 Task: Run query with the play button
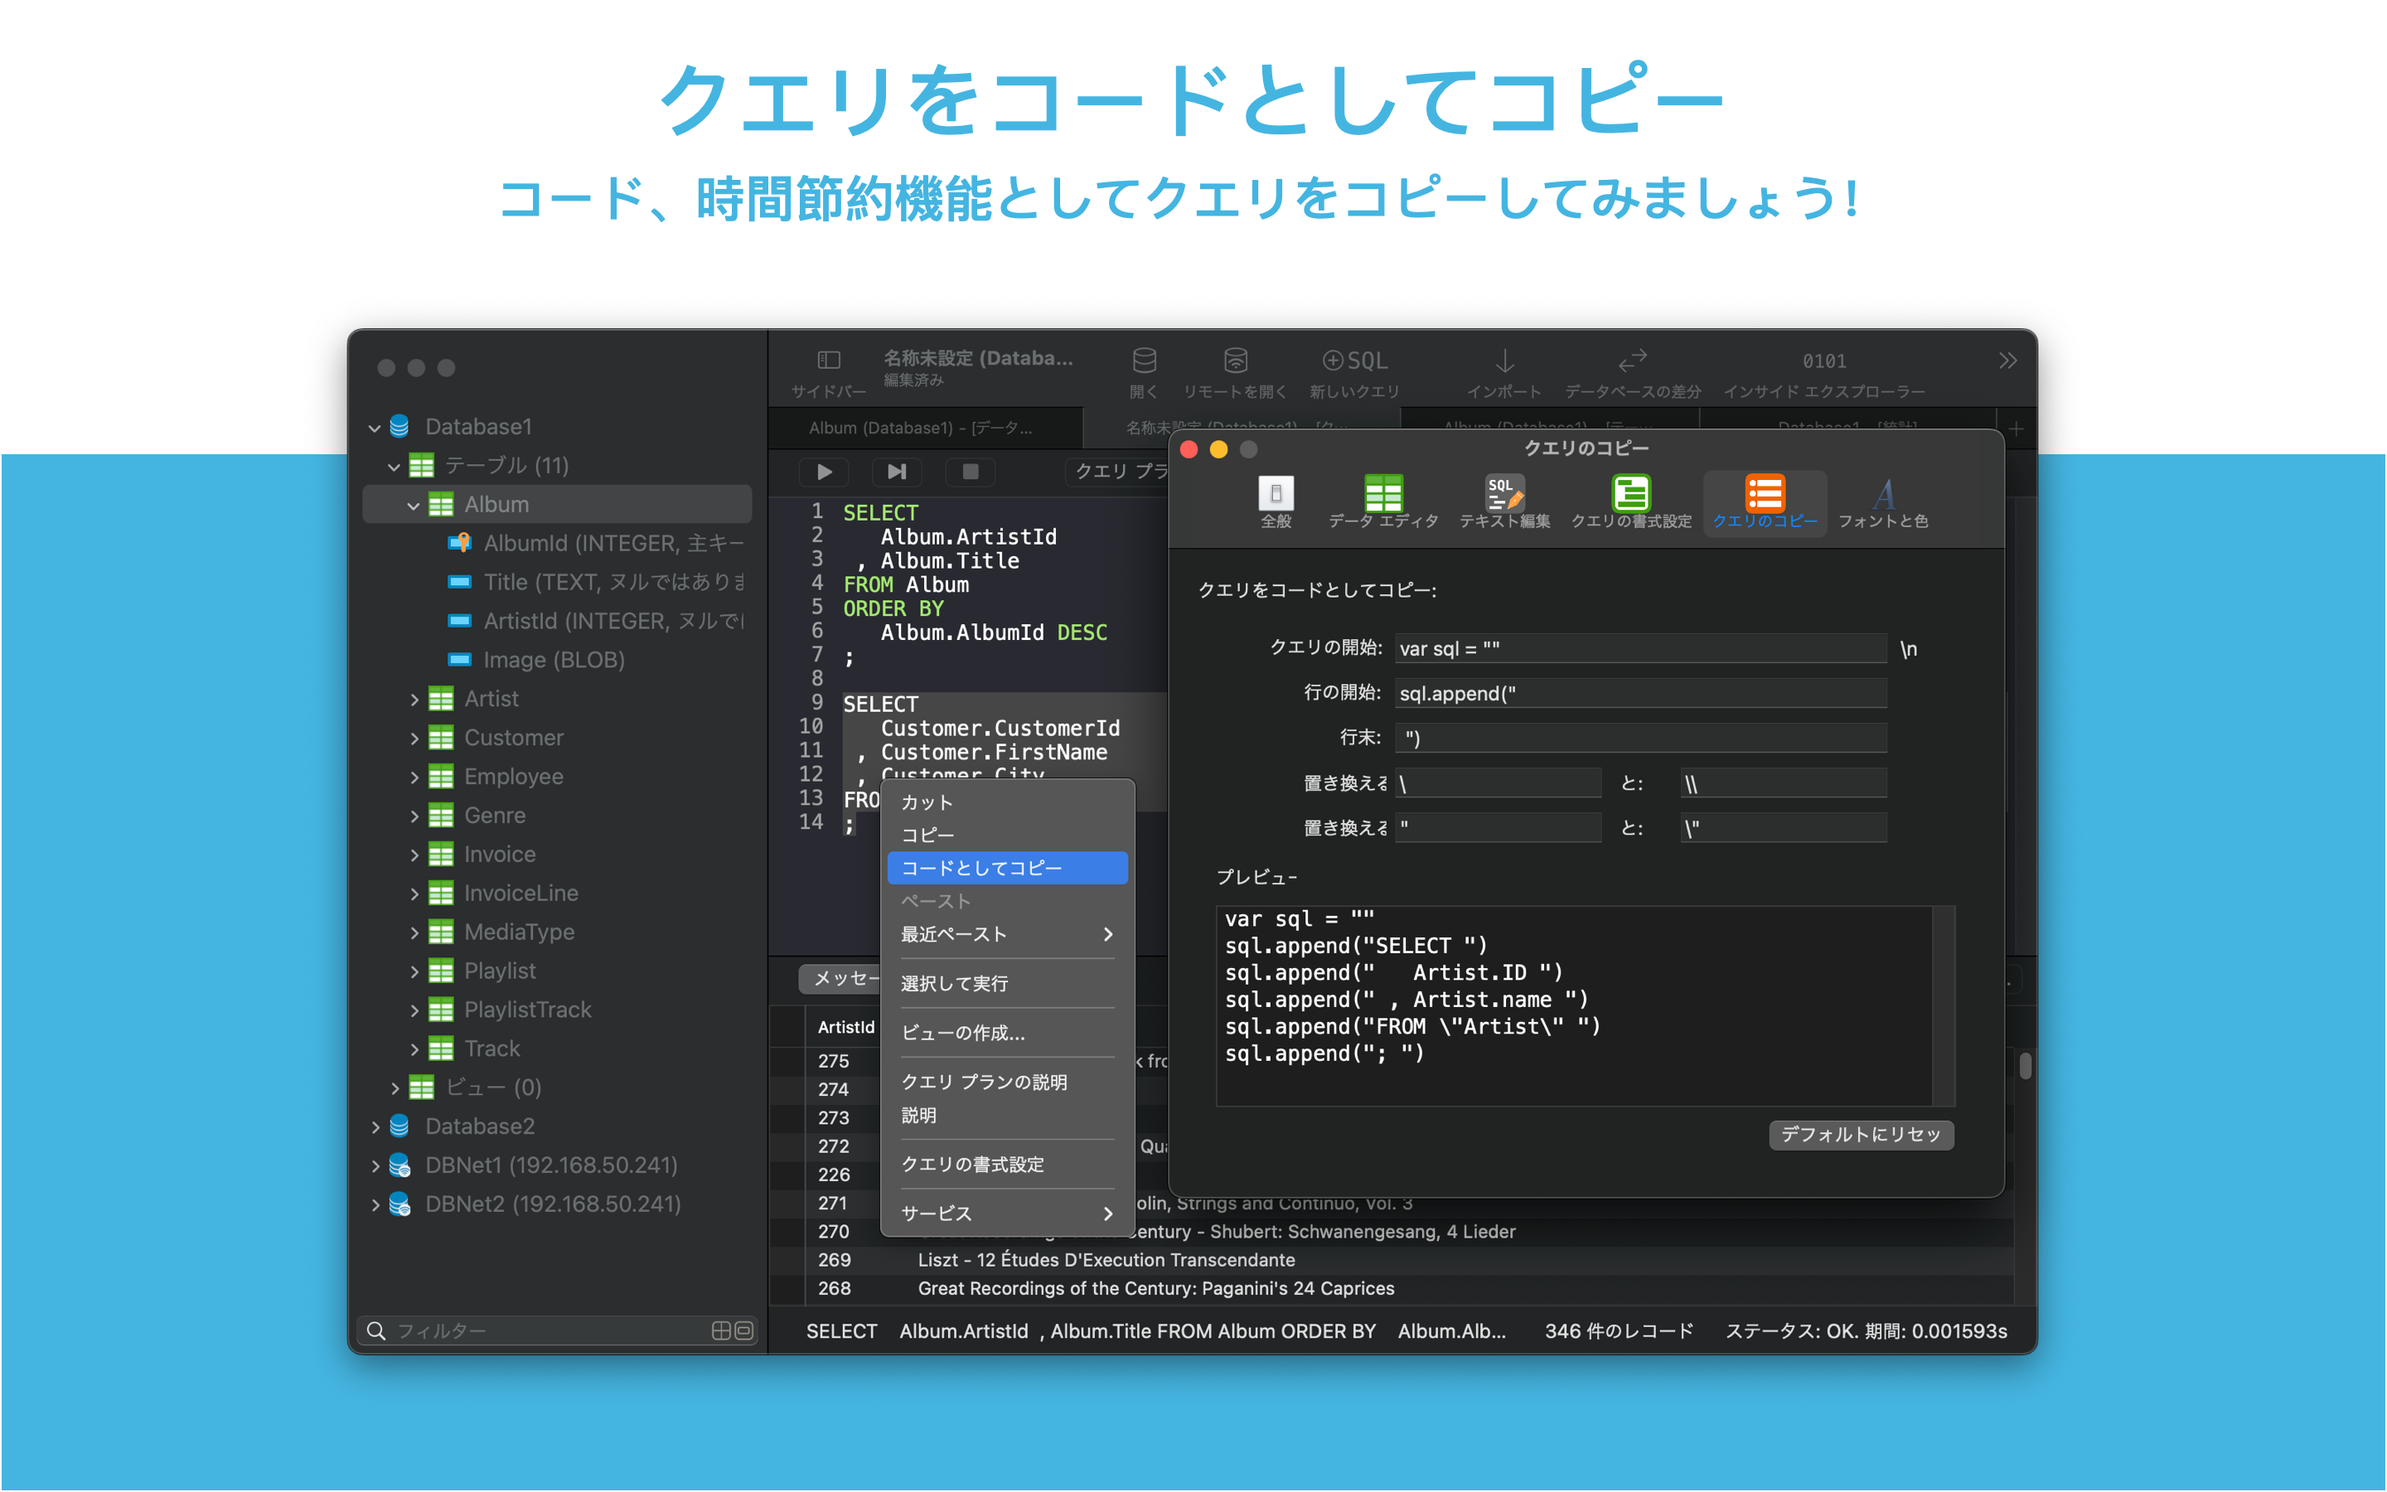click(x=825, y=472)
